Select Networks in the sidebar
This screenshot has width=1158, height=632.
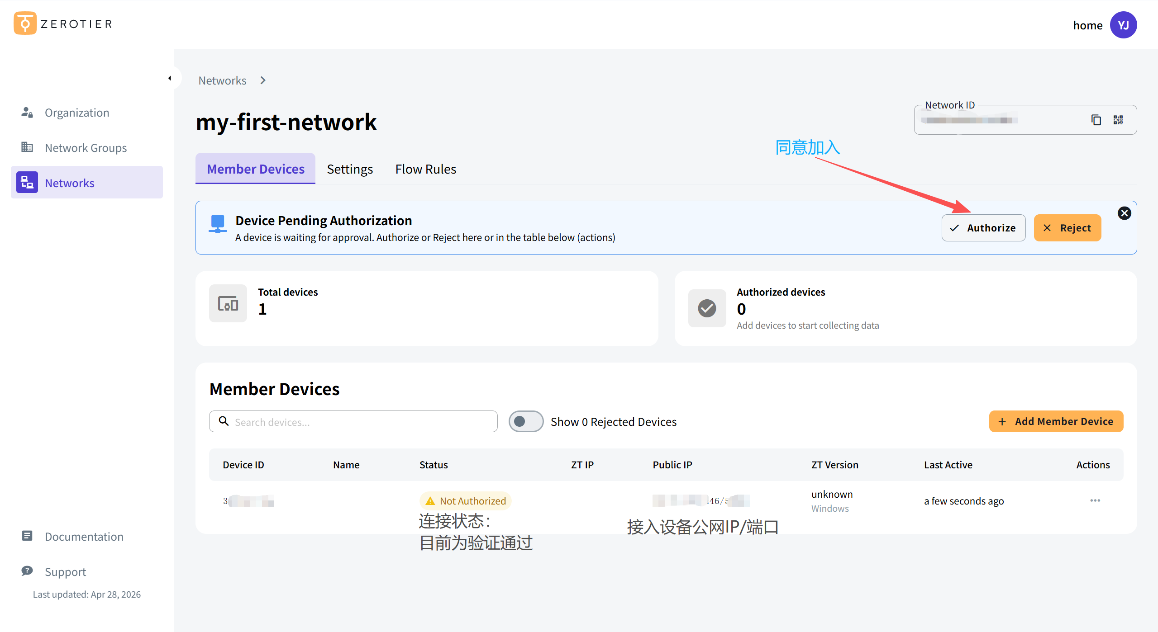pos(87,183)
